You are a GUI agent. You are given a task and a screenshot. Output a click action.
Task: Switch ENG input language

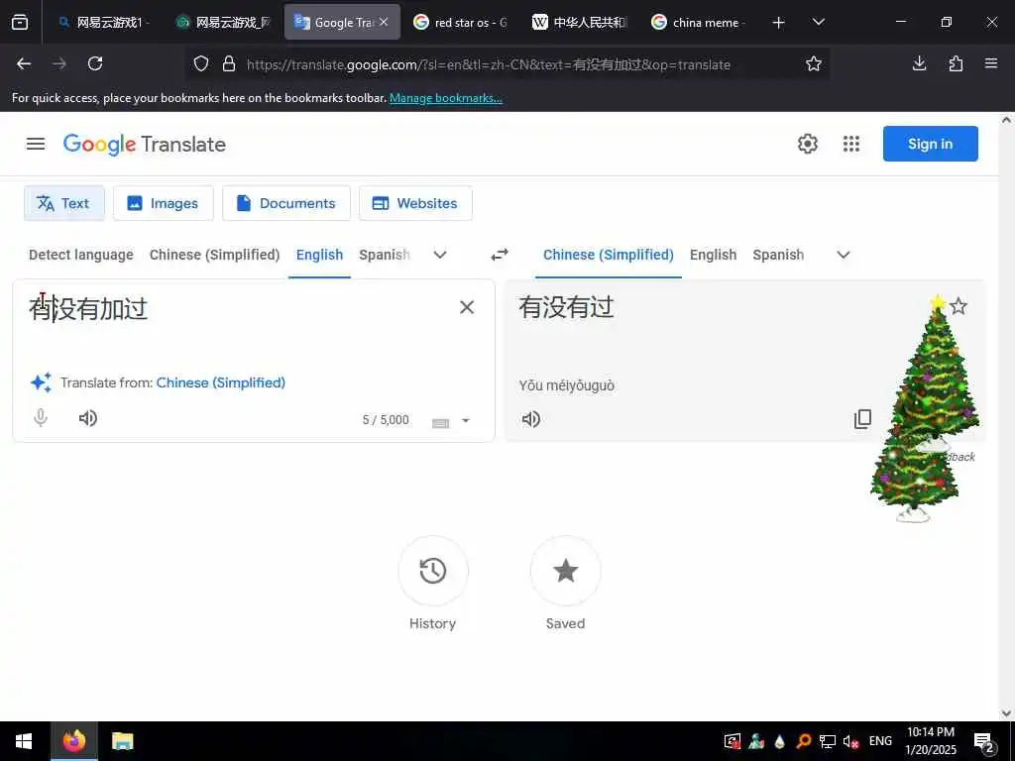880,741
